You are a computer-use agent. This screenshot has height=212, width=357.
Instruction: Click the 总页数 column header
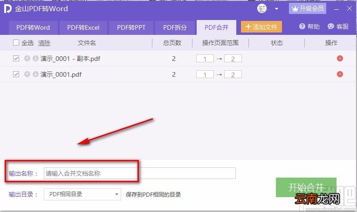click(x=172, y=43)
